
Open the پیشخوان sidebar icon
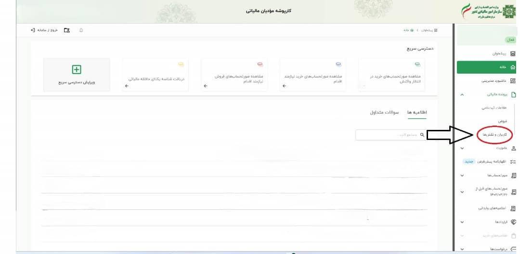click(513, 53)
